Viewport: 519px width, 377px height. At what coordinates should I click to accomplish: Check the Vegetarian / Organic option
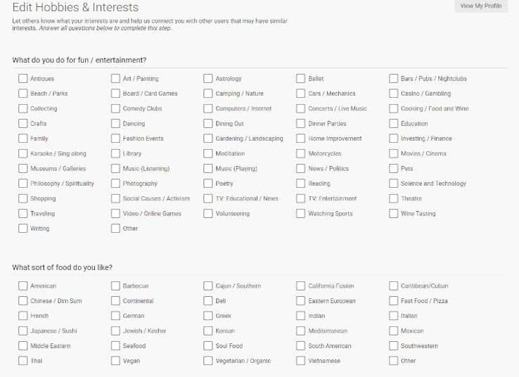click(x=208, y=361)
